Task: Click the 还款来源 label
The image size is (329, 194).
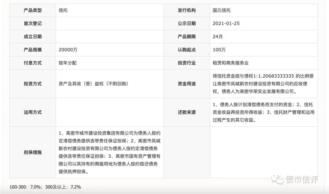Action: tap(186, 112)
